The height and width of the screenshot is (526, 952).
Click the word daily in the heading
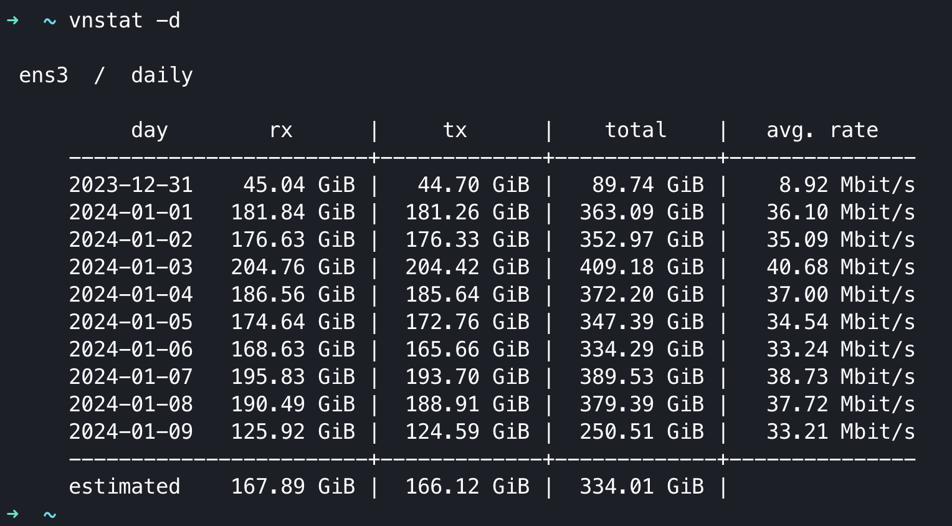pos(162,75)
